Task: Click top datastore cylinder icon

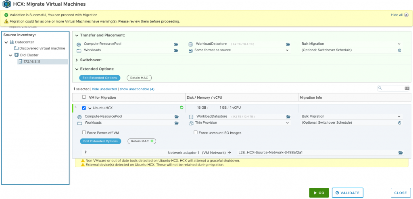Action: 191,44
